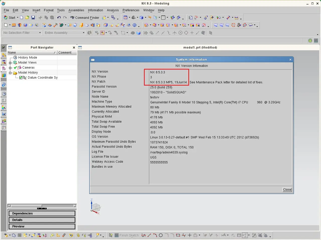
Task: Toggle Quadrant Point snap option
Action: pyautogui.click(x=186, y=33)
